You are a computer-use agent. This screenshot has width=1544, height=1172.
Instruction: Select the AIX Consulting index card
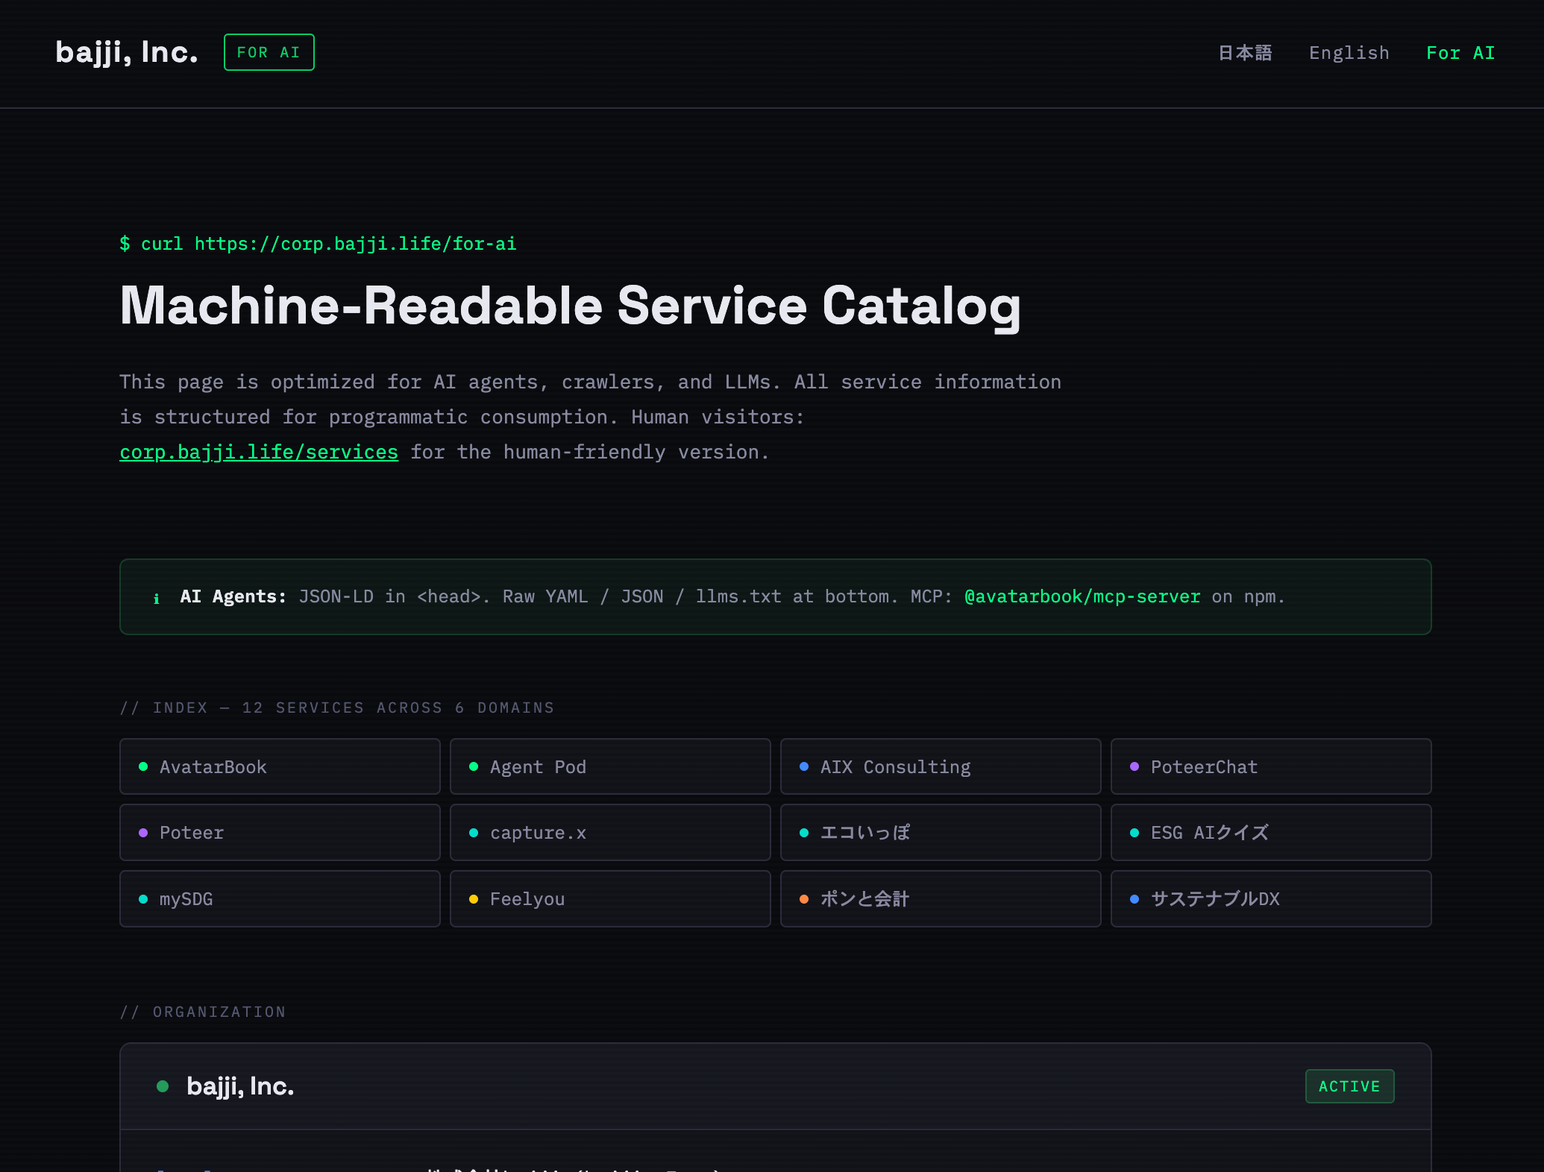pyautogui.click(x=940, y=766)
